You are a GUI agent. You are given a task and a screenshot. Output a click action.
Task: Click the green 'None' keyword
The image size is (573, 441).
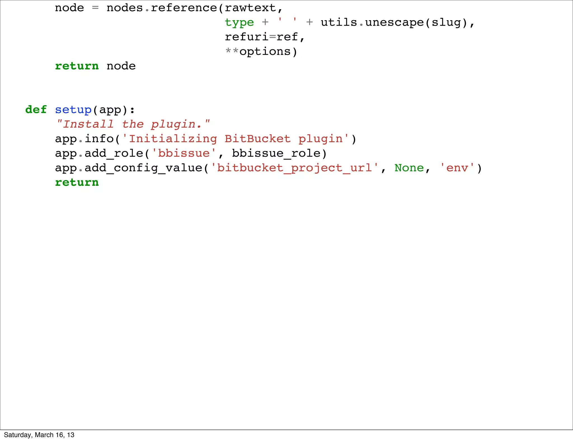tap(409, 168)
